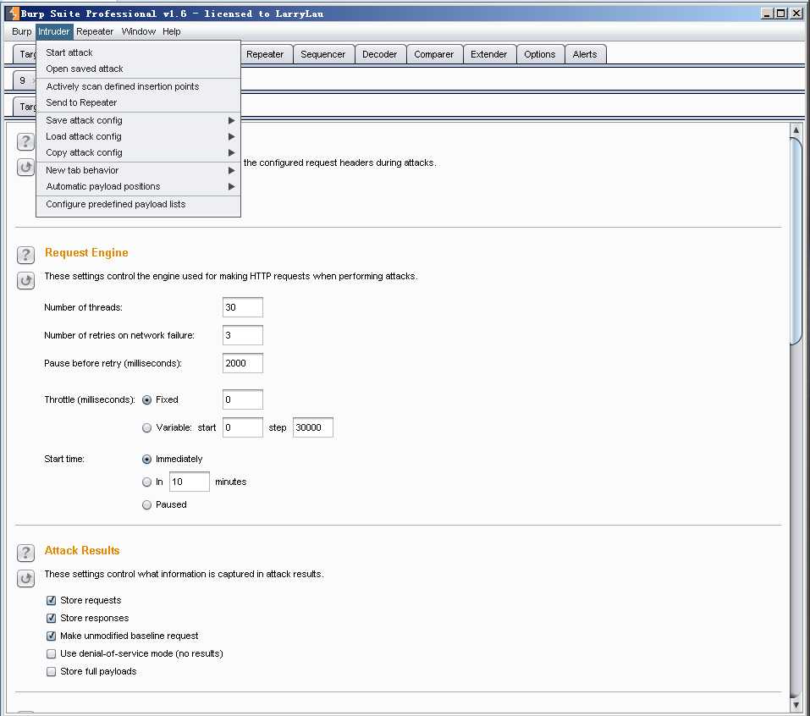Click help icon beside Attack Results

25,553
